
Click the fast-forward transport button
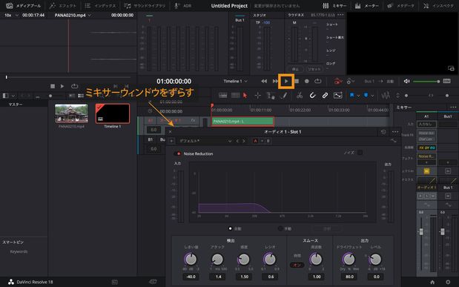(x=275, y=81)
